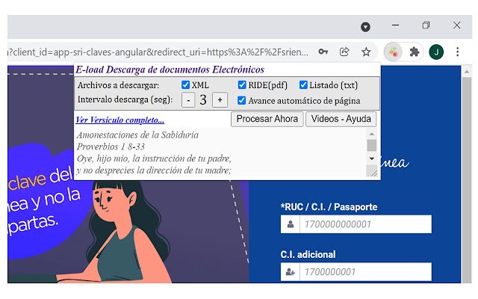Increase download interval with plus button
This screenshot has height=299, width=478.
pyautogui.click(x=220, y=100)
